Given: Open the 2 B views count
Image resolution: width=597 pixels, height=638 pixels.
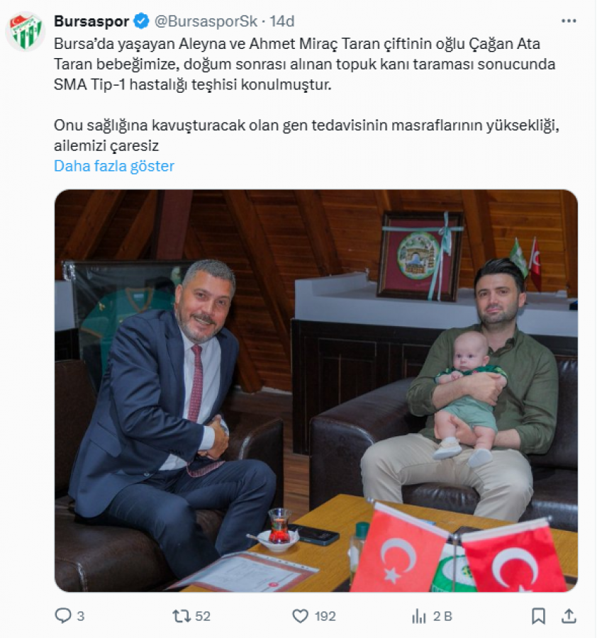Looking at the screenshot, I should (x=442, y=617).
